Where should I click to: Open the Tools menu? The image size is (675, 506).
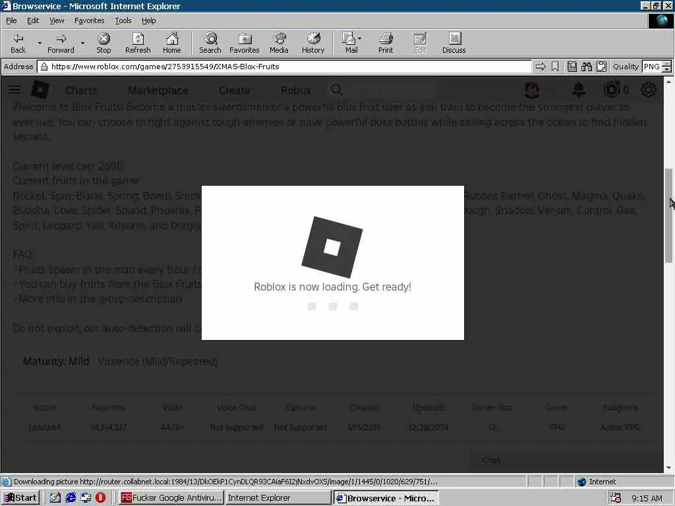click(123, 20)
